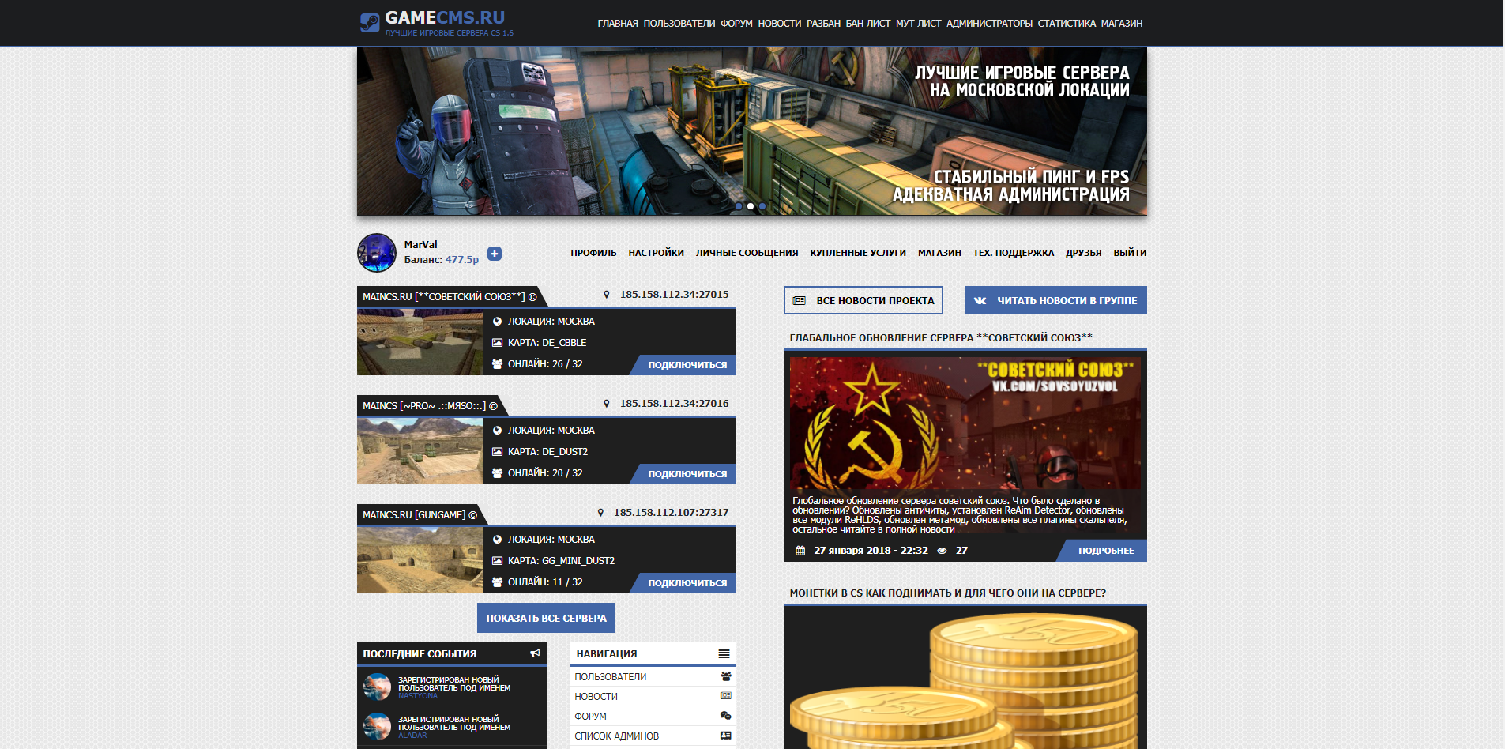Image resolution: width=1505 pixels, height=749 pixels.
Task: Open Профиль in the user menu
Action: point(593,253)
